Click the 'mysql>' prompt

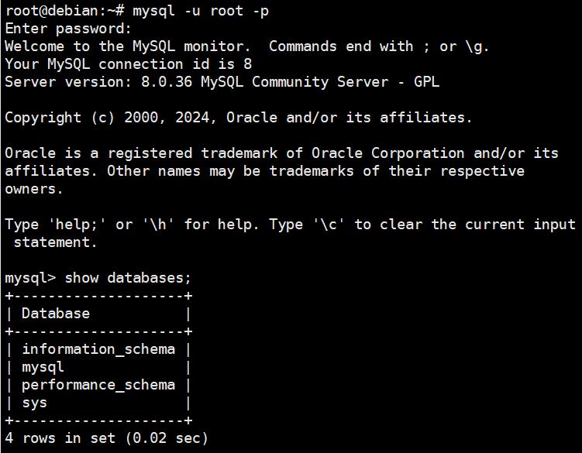click(30, 278)
